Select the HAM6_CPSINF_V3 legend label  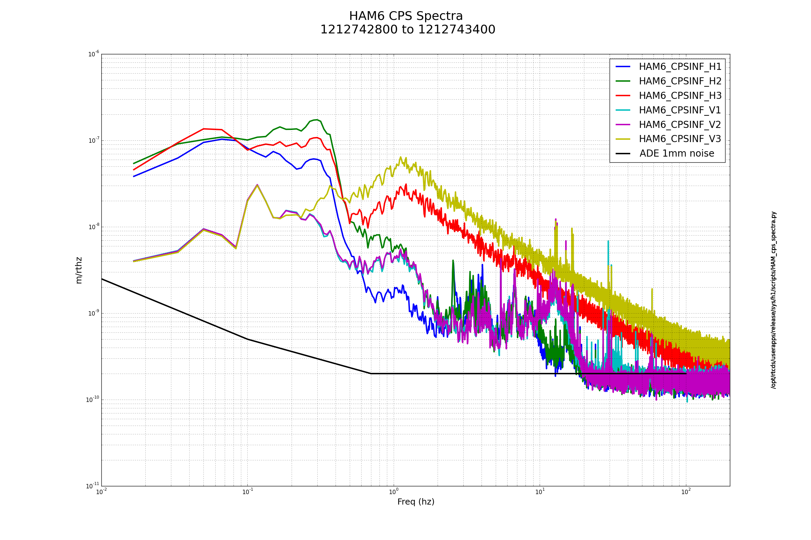[680, 139]
